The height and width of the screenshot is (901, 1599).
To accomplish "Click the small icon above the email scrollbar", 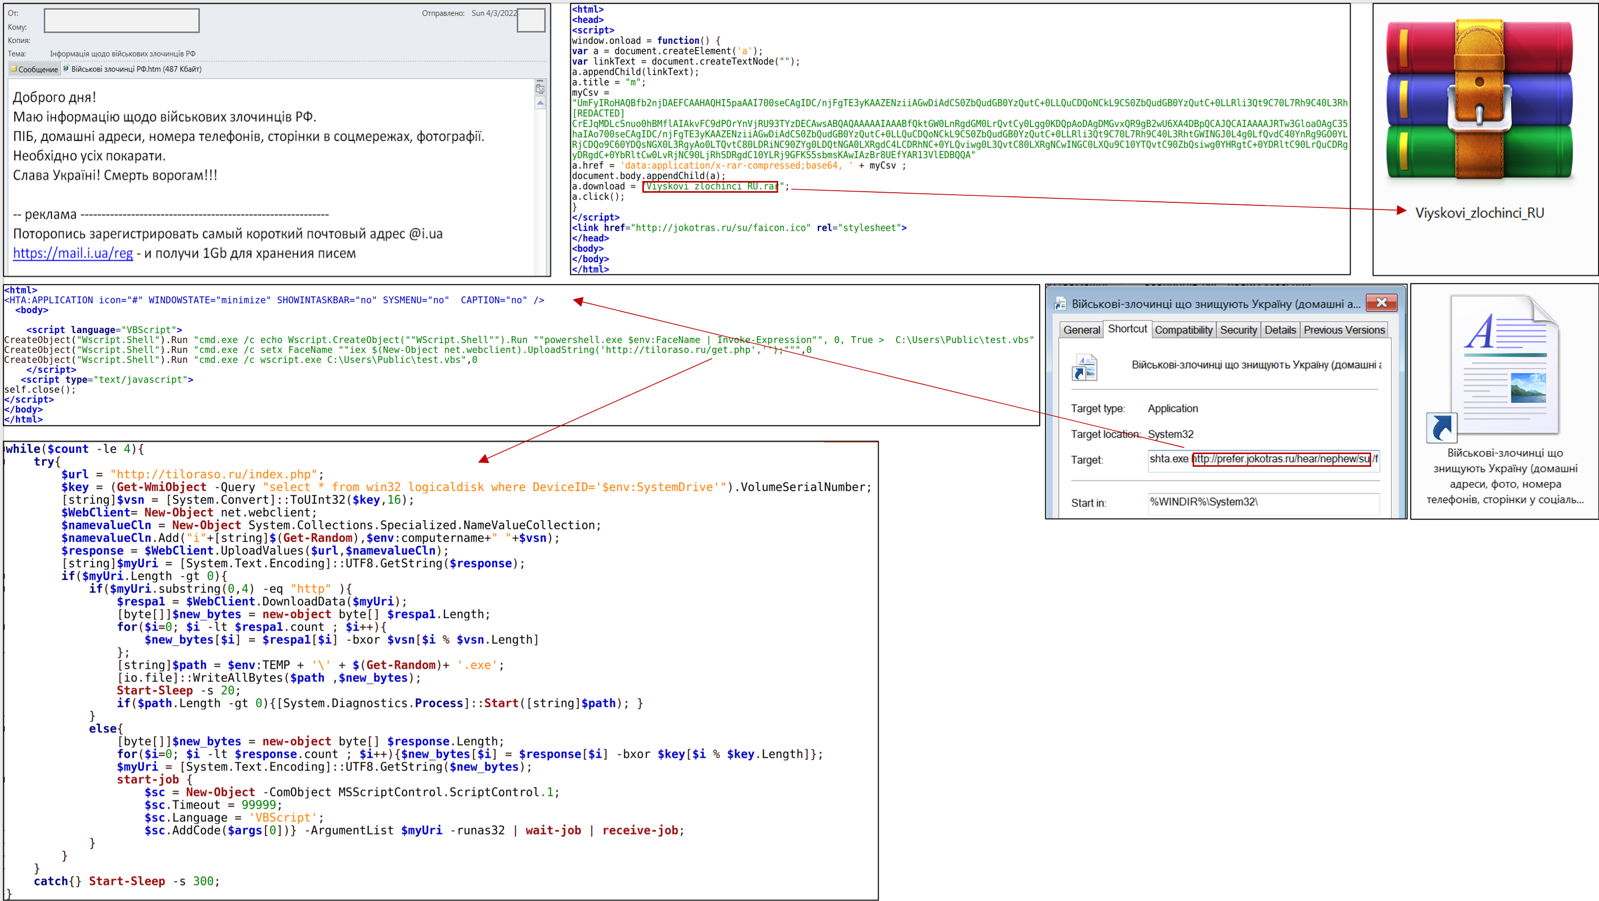I will pyautogui.click(x=540, y=89).
